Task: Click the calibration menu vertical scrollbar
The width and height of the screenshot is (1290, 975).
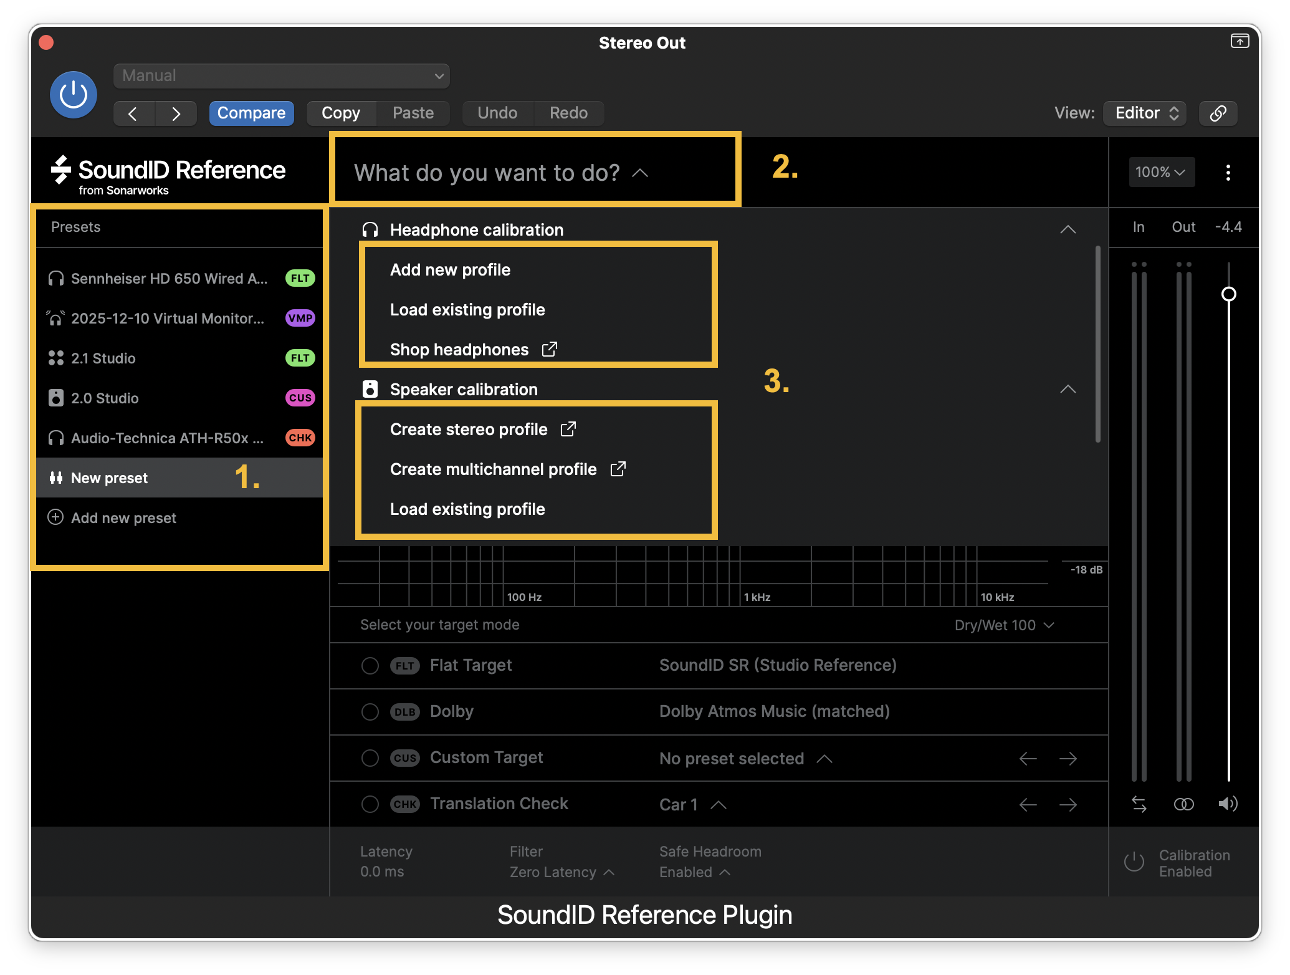Action: [x=1097, y=344]
